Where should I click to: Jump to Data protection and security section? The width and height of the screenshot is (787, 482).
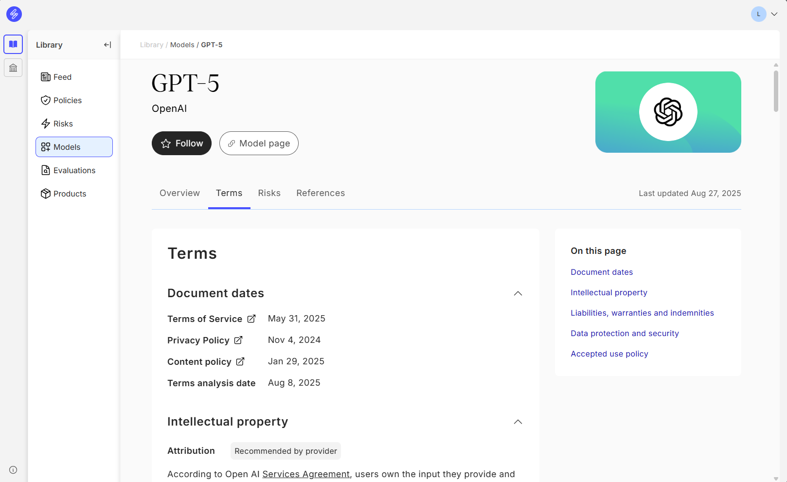coord(625,334)
